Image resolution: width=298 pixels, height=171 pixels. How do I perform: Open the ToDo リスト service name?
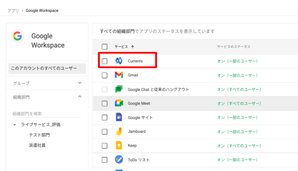coord(138,160)
